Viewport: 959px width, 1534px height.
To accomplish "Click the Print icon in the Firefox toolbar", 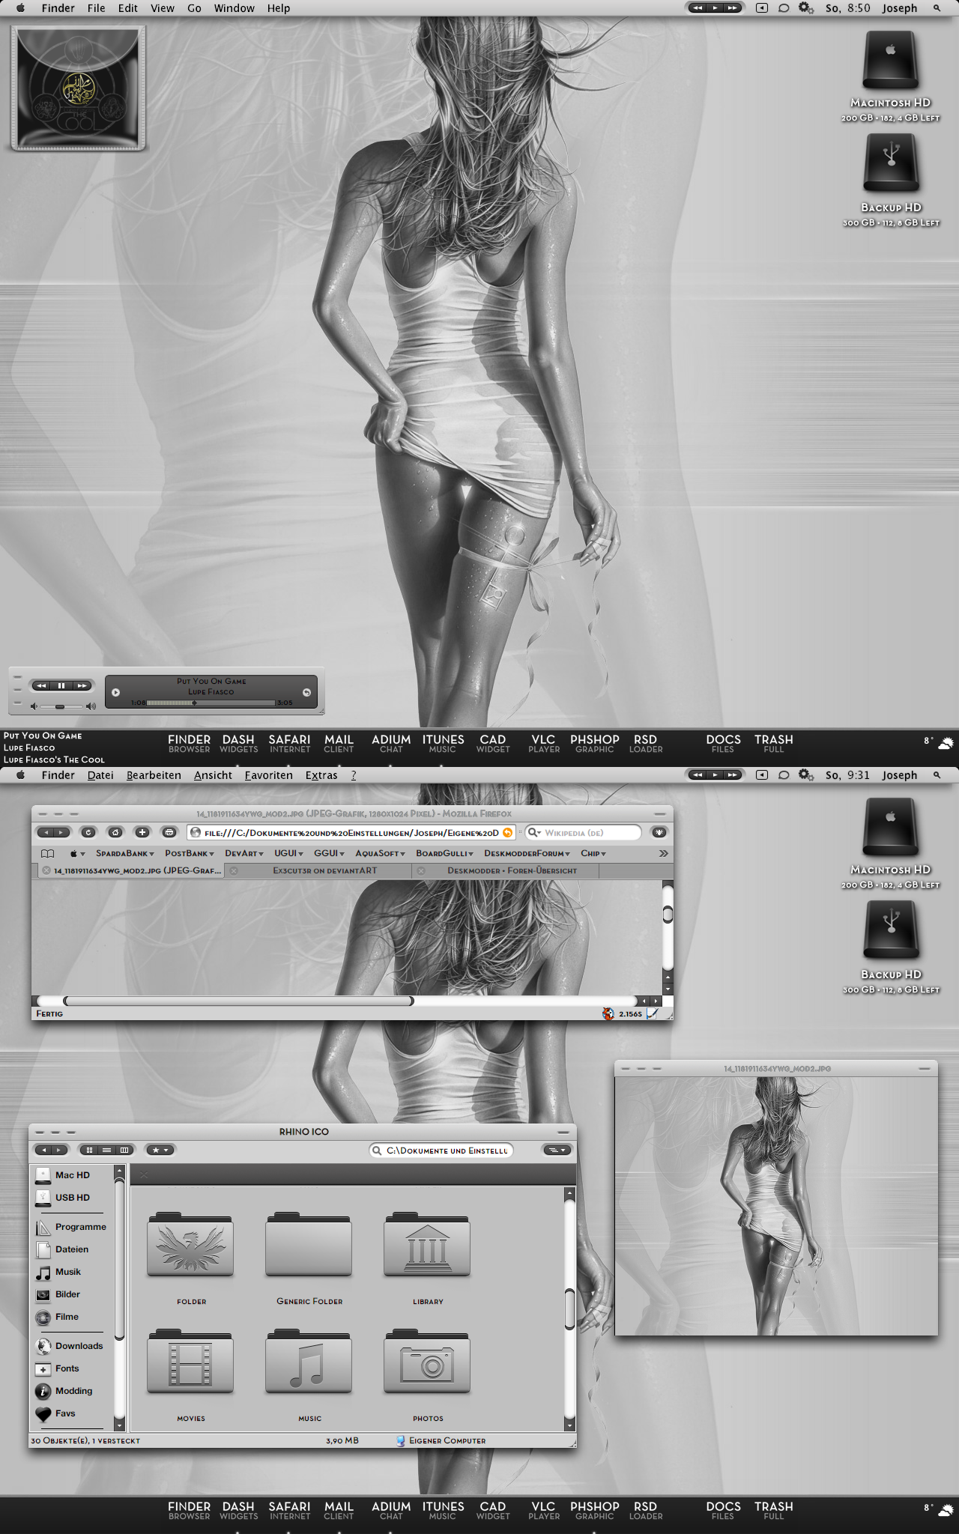I will pos(169,832).
